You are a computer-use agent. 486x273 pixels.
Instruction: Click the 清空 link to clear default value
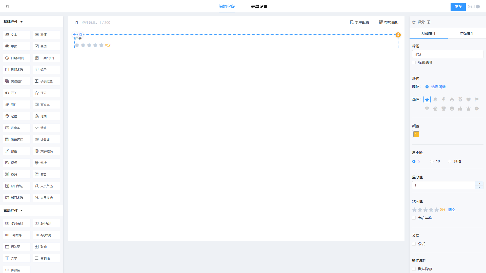click(452, 210)
